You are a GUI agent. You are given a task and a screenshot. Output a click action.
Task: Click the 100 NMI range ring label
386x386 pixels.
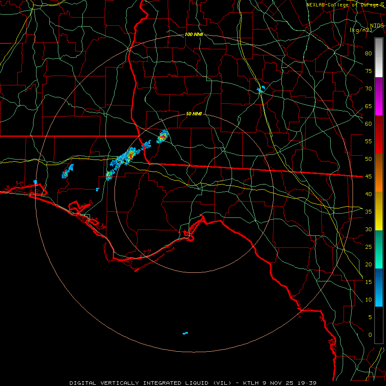coord(194,34)
